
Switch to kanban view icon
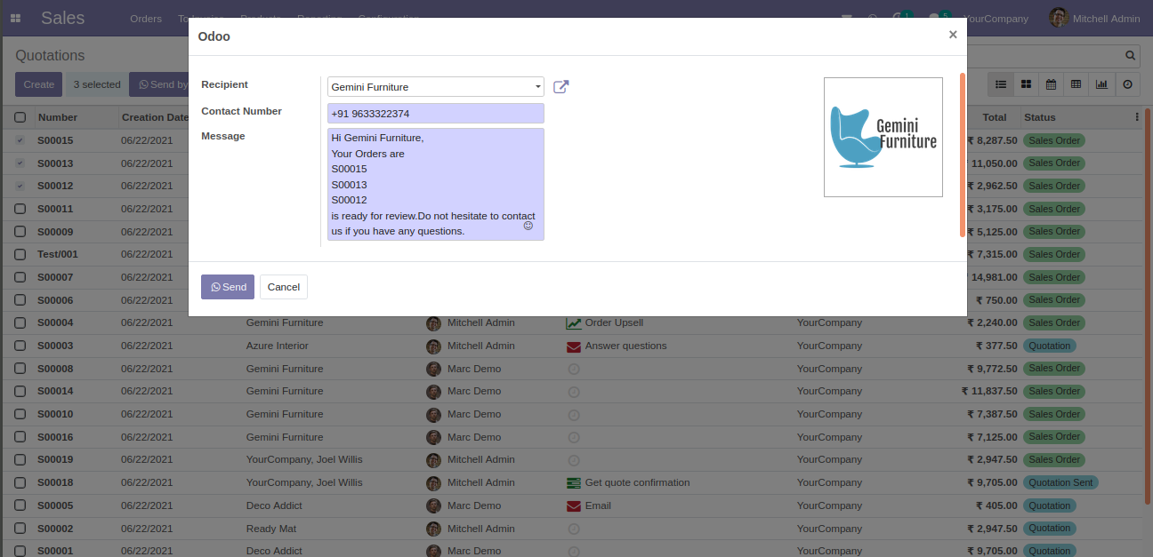[x=1026, y=84]
